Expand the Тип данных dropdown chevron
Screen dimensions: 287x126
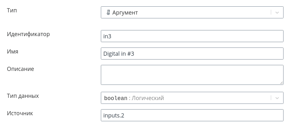277,98
